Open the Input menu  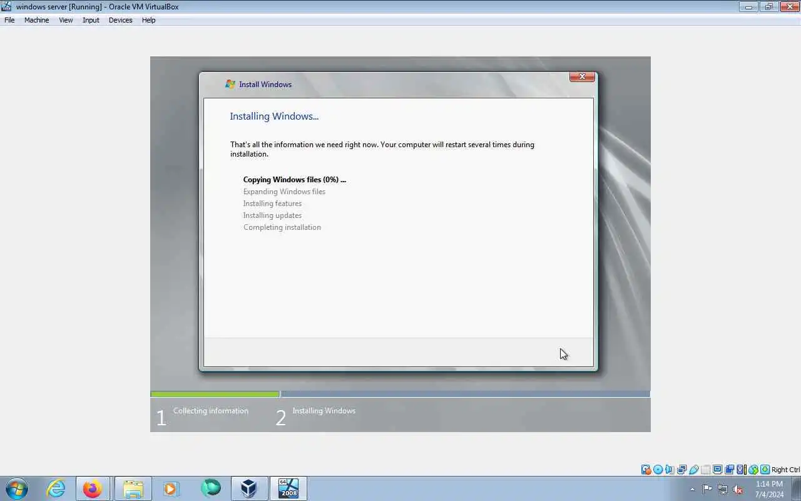[91, 20]
